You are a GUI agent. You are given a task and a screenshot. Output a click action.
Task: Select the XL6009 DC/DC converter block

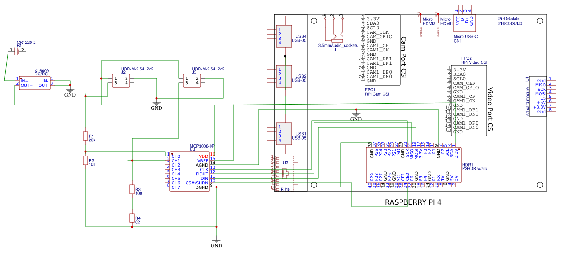pyautogui.click(x=35, y=83)
